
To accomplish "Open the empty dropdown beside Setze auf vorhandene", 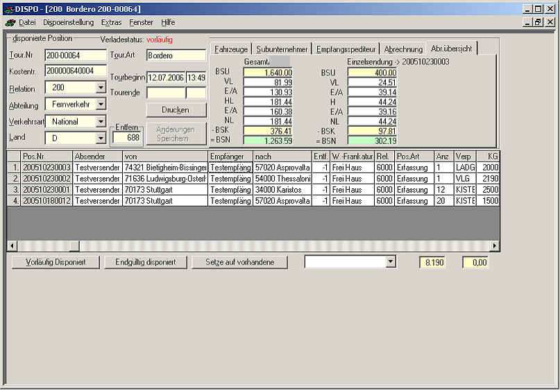I will pos(391,262).
